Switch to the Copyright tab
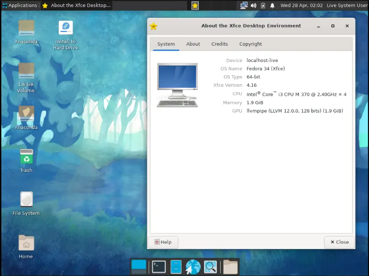The image size is (369, 276). (251, 44)
